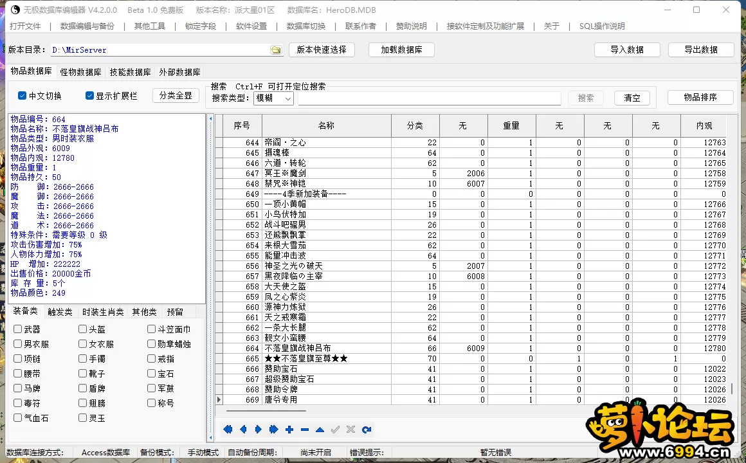Open the 锁定字段 menu

point(200,26)
